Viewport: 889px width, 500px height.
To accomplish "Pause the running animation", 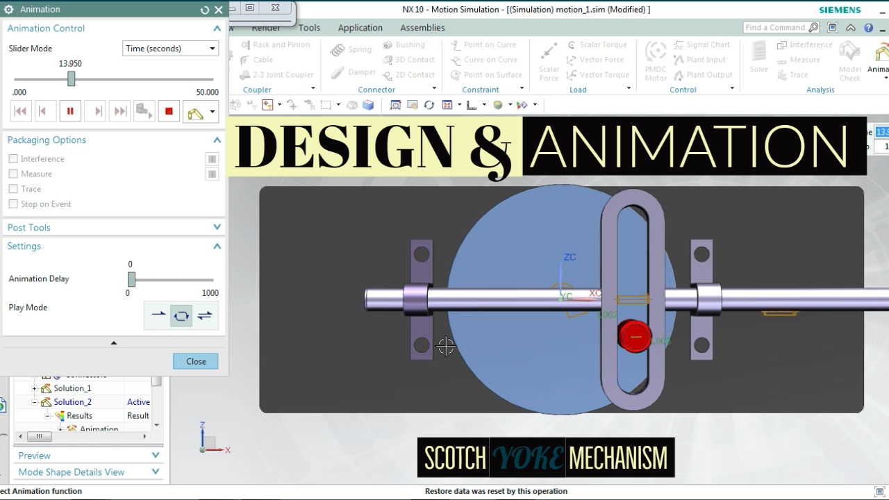I will (x=70, y=111).
